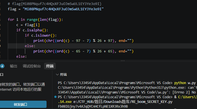
Task: Click the terminal output Fb08IGjny7v4AJqQYCnHCfLpNE1XR3Rx3h9B
Action: pos(93,106)
